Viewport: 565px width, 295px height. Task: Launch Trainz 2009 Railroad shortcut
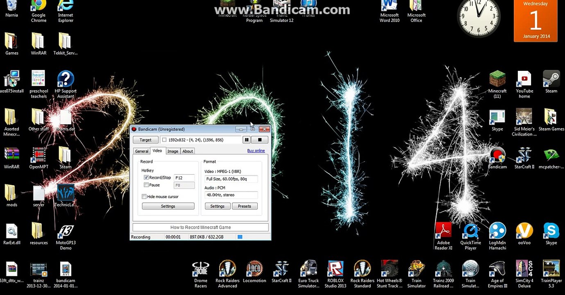(443, 275)
